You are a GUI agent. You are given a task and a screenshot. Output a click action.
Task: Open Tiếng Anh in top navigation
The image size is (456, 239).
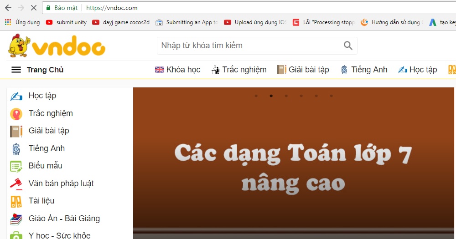pos(369,70)
